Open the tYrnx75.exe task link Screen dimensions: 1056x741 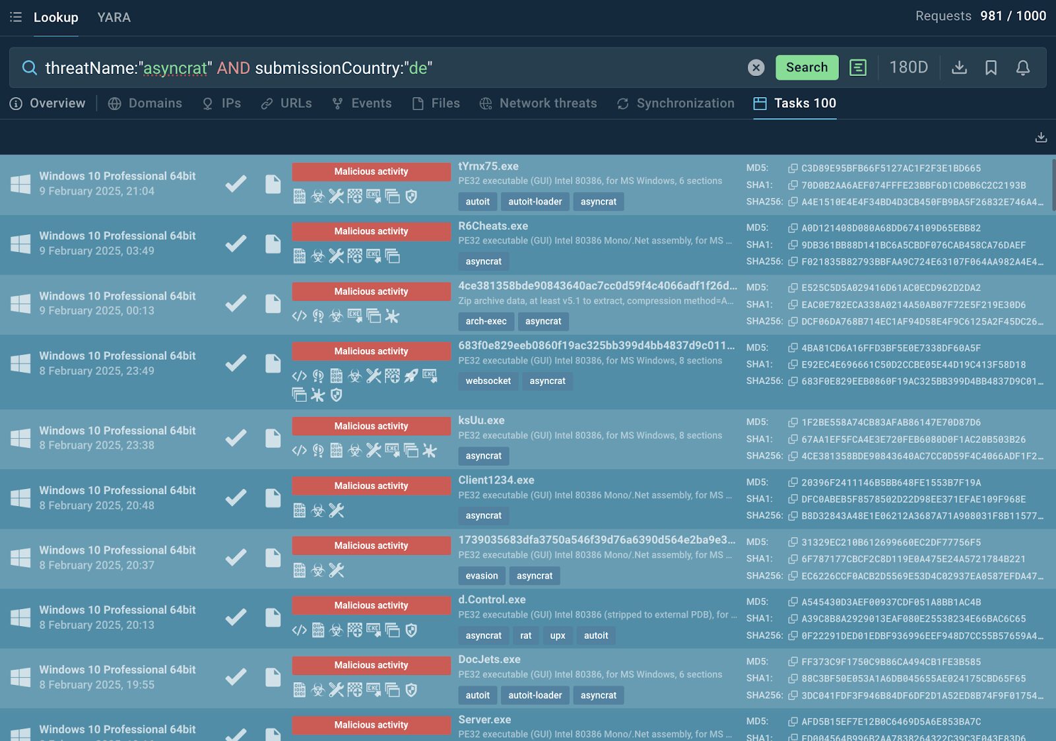click(488, 166)
